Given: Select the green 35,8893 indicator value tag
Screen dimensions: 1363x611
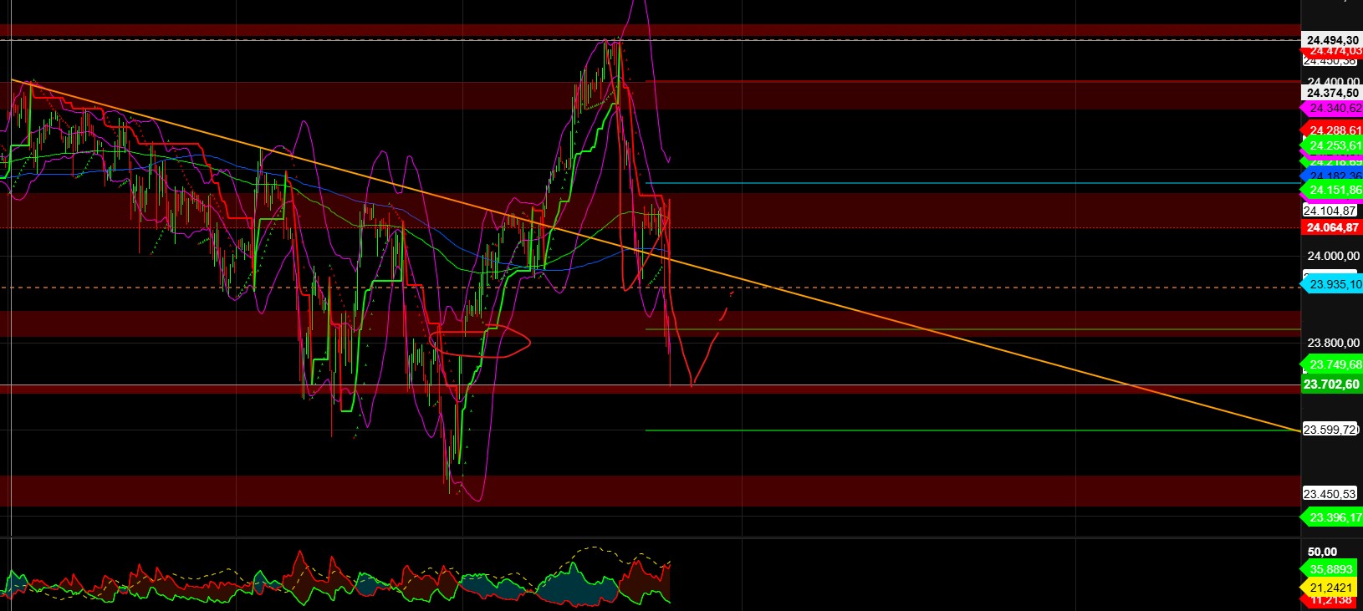Looking at the screenshot, I should 1330,569.
